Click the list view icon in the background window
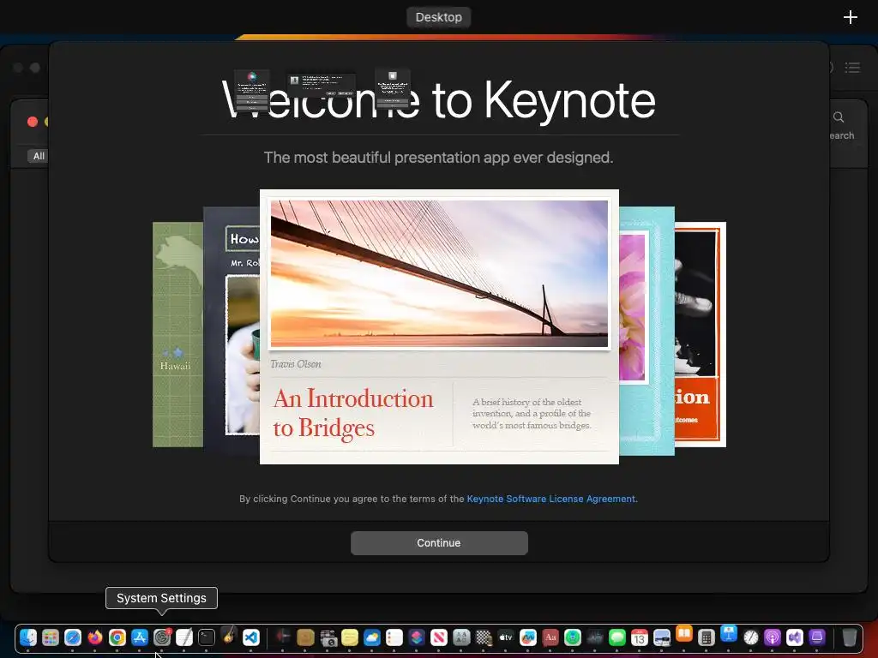Image resolution: width=878 pixels, height=658 pixels. point(852,68)
